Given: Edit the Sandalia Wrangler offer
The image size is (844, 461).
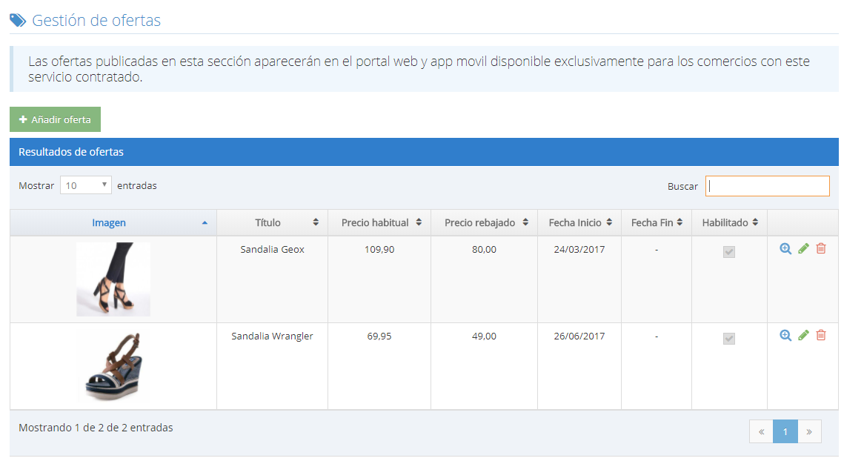Looking at the screenshot, I should click(x=803, y=336).
